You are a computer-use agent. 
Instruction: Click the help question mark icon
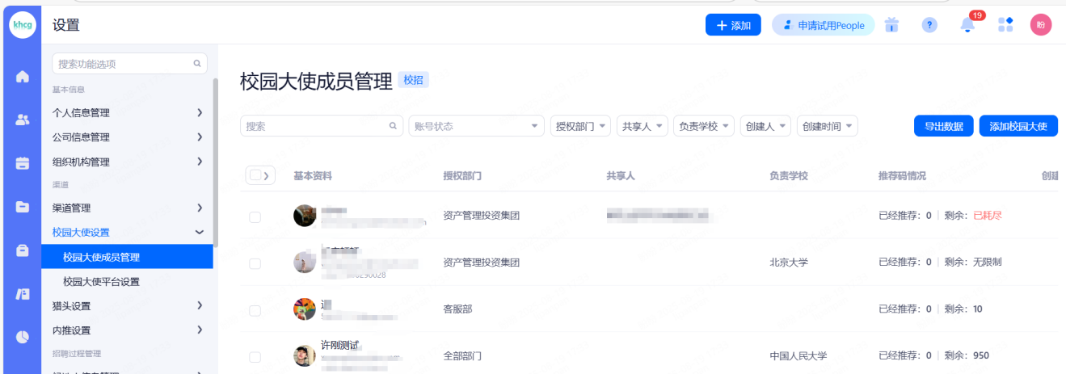click(x=929, y=25)
